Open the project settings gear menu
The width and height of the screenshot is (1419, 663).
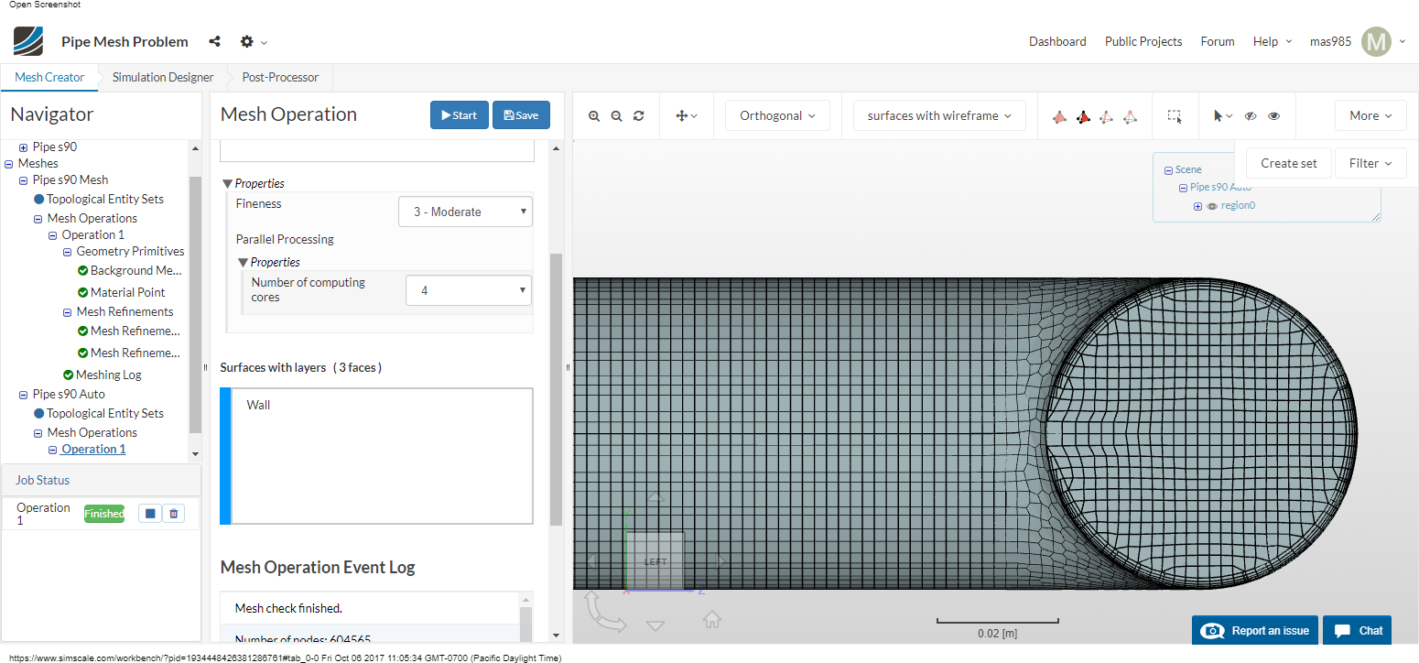(x=253, y=41)
